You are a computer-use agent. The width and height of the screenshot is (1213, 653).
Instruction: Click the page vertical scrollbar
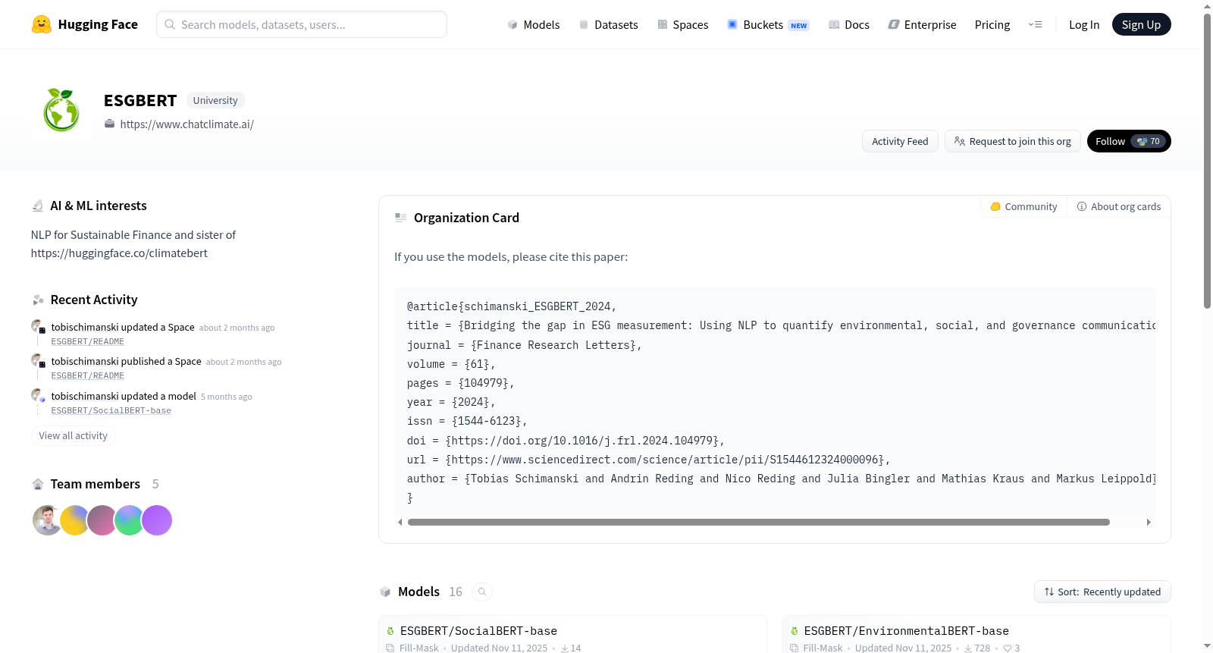1207,159
